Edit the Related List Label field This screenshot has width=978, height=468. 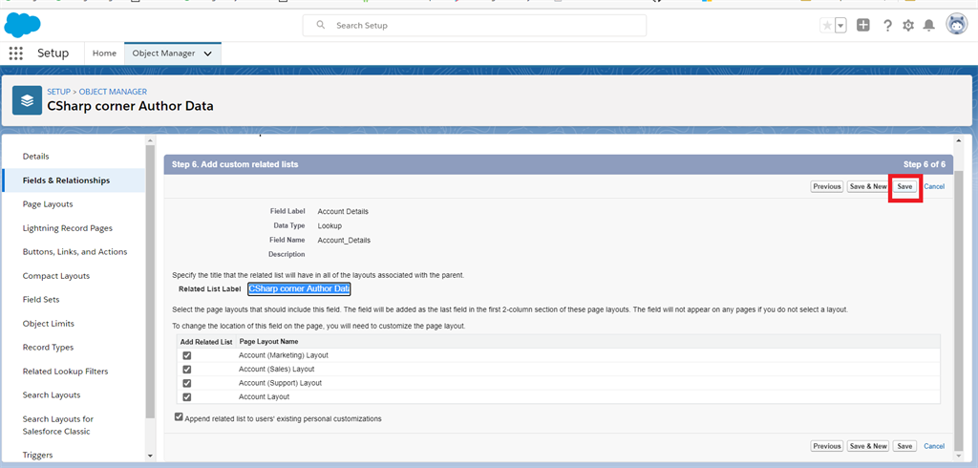299,288
